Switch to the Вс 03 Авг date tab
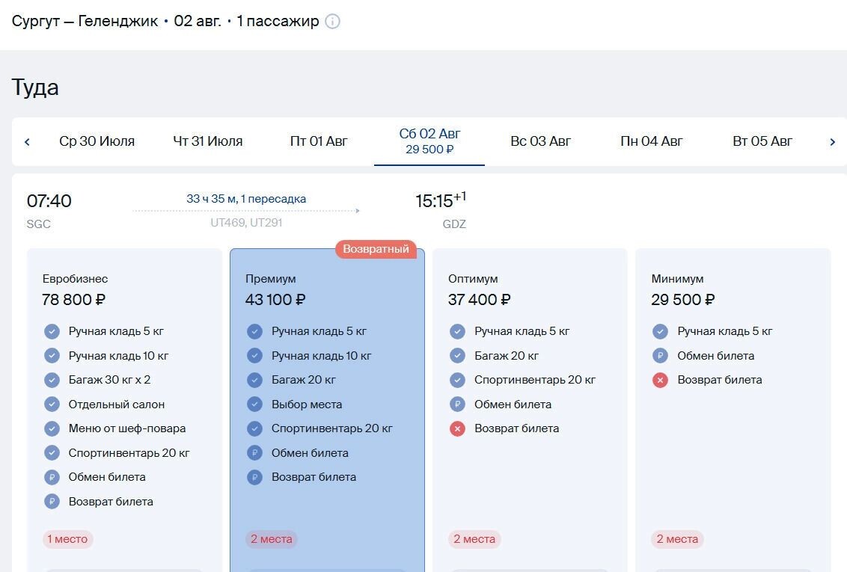Image resolution: width=847 pixels, height=572 pixels. click(540, 141)
